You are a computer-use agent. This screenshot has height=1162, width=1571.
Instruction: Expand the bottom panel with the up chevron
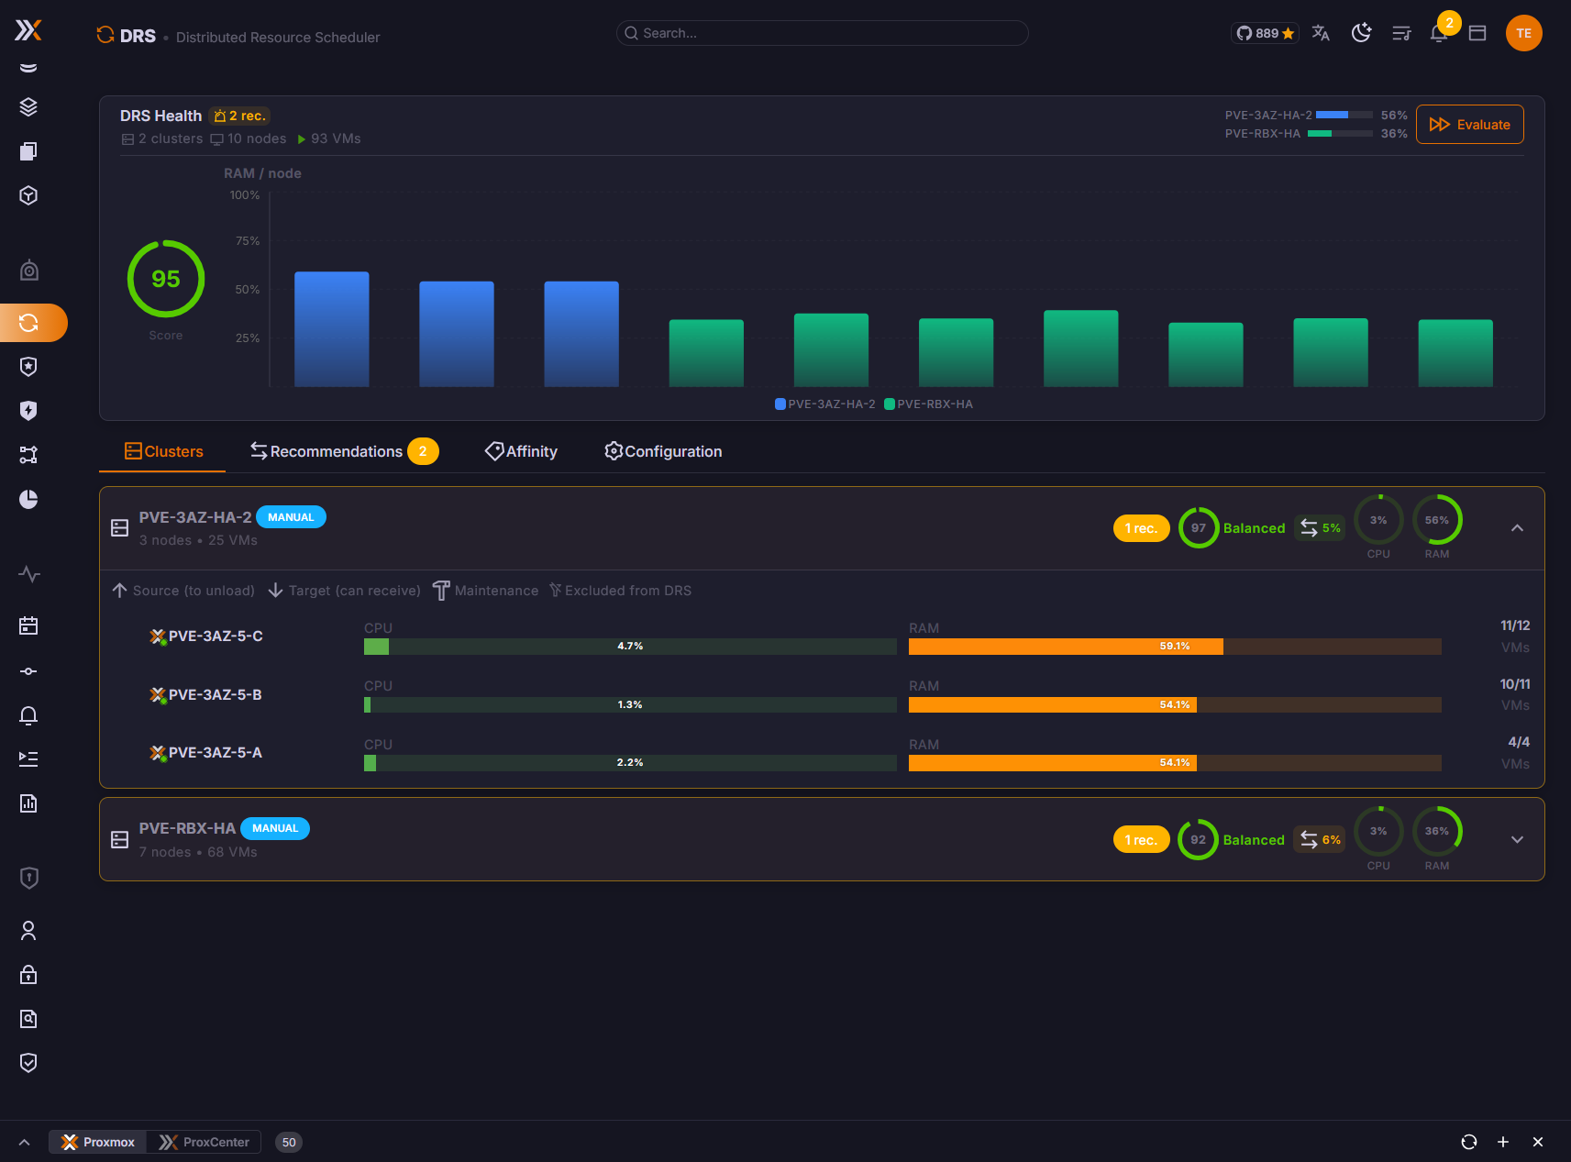pyautogui.click(x=25, y=1142)
